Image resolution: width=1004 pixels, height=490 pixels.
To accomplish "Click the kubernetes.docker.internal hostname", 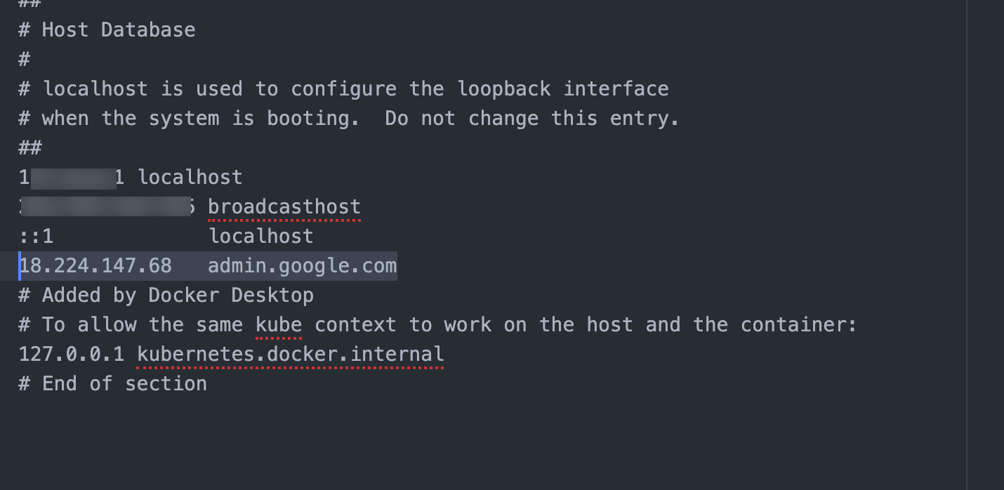I will [290, 355].
